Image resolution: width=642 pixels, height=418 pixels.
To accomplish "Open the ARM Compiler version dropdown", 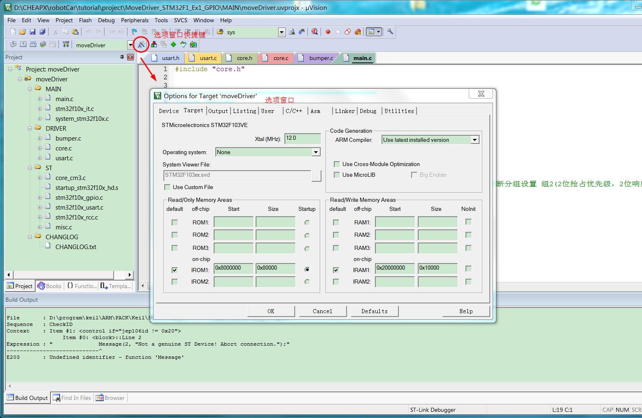I will [x=475, y=140].
